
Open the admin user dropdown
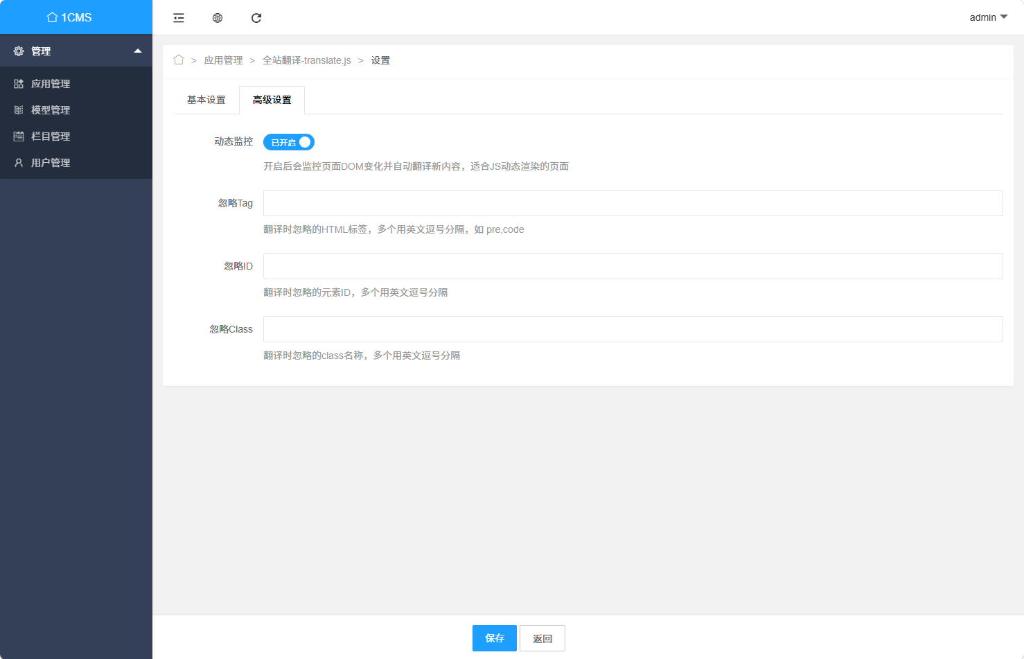coord(988,17)
